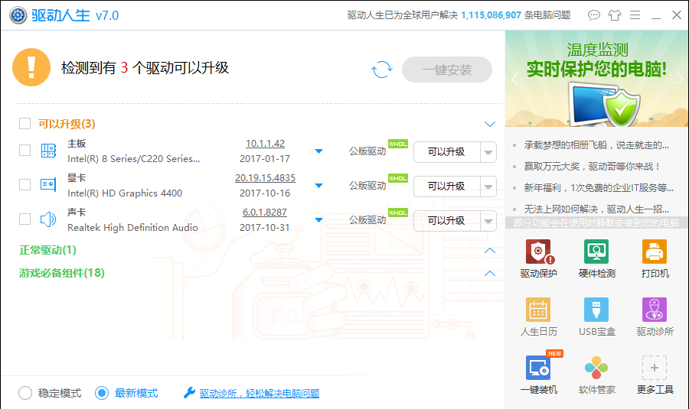Click version link 6.0.1.8287
Viewport: 689px width, 409px height.
pyautogui.click(x=265, y=212)
